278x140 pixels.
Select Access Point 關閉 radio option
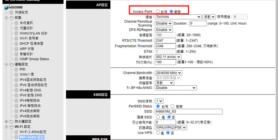tap(171, 12)
